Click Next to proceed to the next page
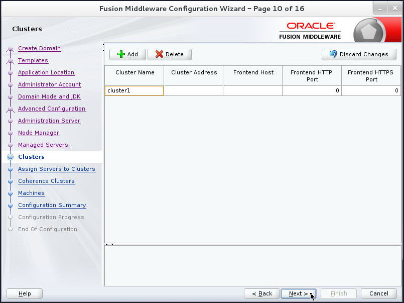Image resolution: width=404 pixels, height=303 pixels. coord(298,293)
